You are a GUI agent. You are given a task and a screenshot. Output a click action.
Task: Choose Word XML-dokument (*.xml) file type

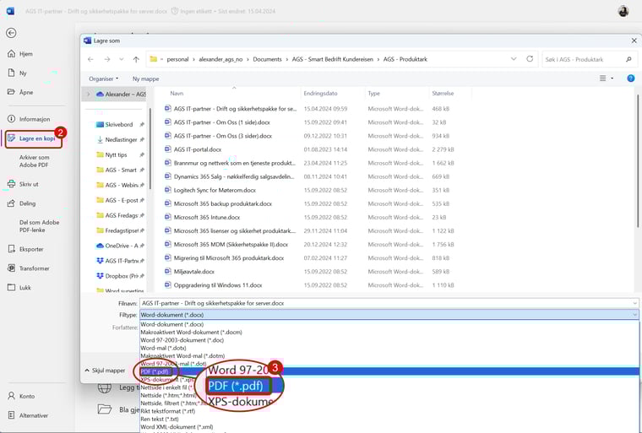tap(177, 426)
